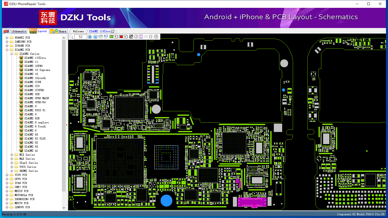This screenshot has height=218, width=388.
Task: Select the Shark Series folder label
Action: [x=29, y=163]
